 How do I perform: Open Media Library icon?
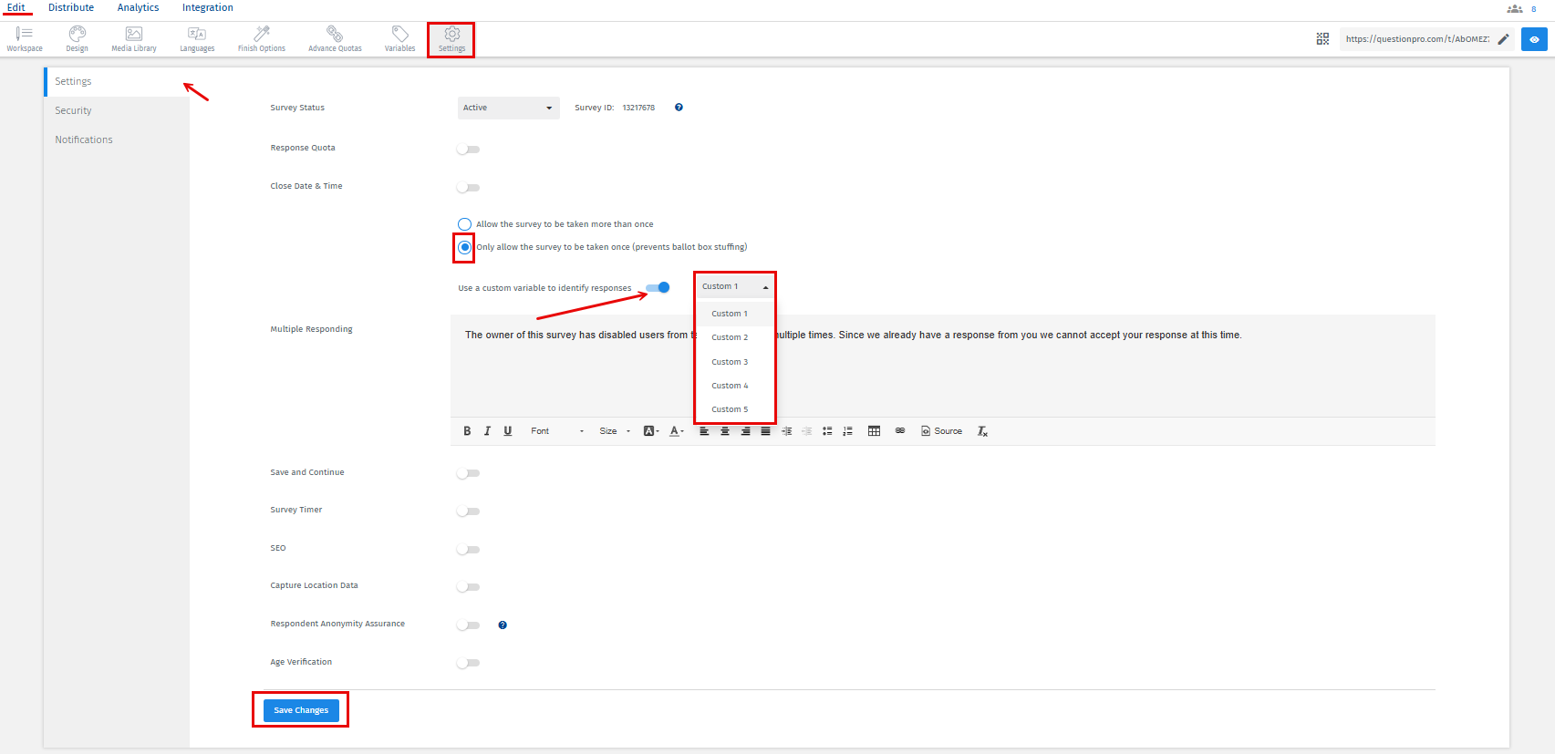(134, 39)
